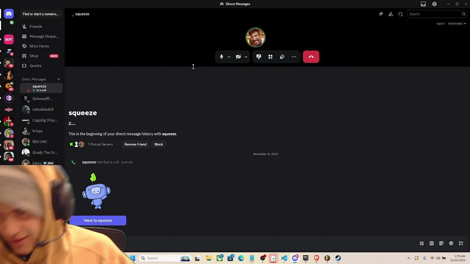Open Brave browser from taskbar
The width and height of the screenshot is (470, 264).
coord(317,258)
